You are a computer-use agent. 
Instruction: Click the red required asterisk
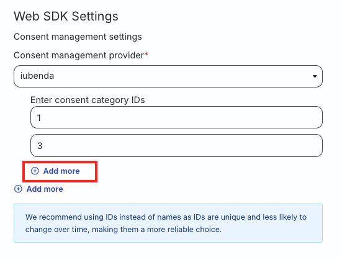coord(146,54)
